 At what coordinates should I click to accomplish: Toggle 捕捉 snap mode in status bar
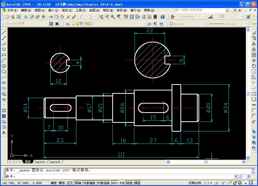coord(53,183)
